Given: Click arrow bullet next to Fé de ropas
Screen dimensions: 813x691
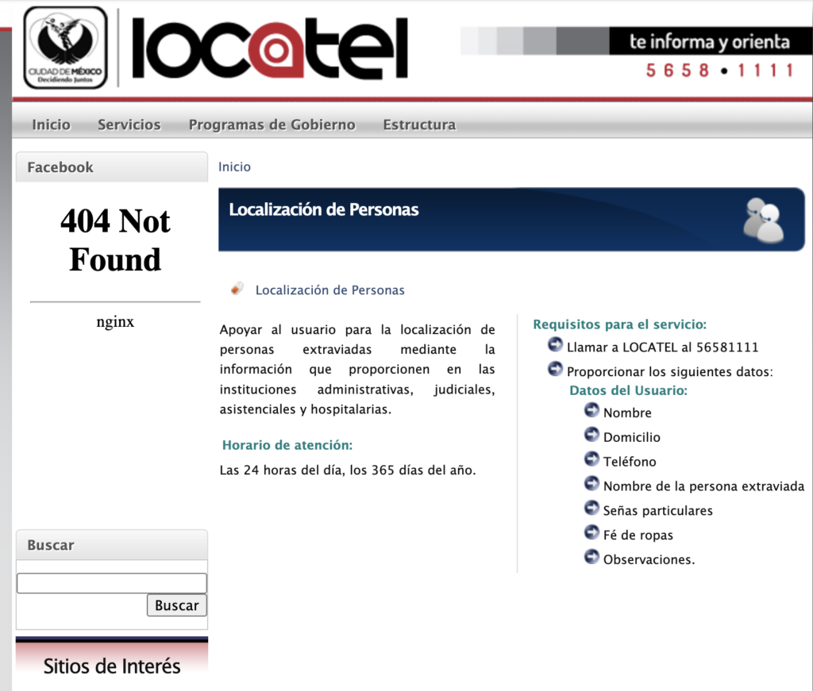Looking at the screenshot, I should (591, 533).
